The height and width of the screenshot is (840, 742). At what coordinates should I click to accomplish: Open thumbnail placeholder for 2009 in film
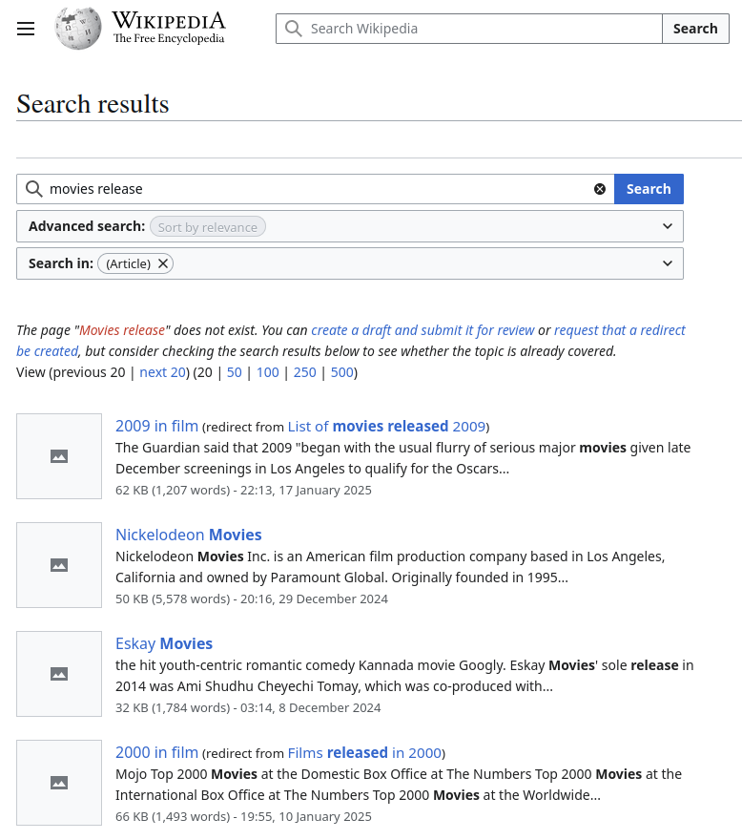(59, 456)
